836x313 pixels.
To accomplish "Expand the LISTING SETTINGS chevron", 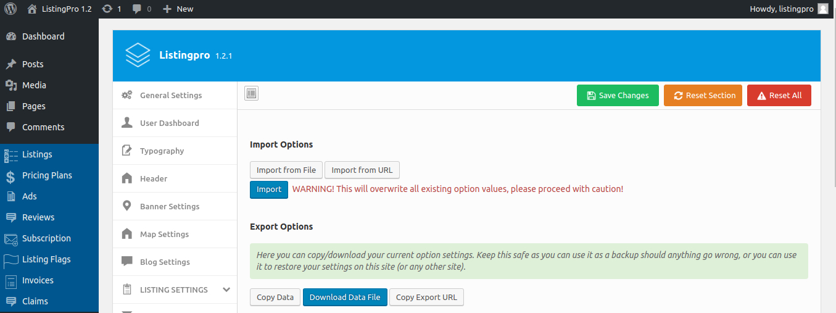I will [x=226, y=290].
